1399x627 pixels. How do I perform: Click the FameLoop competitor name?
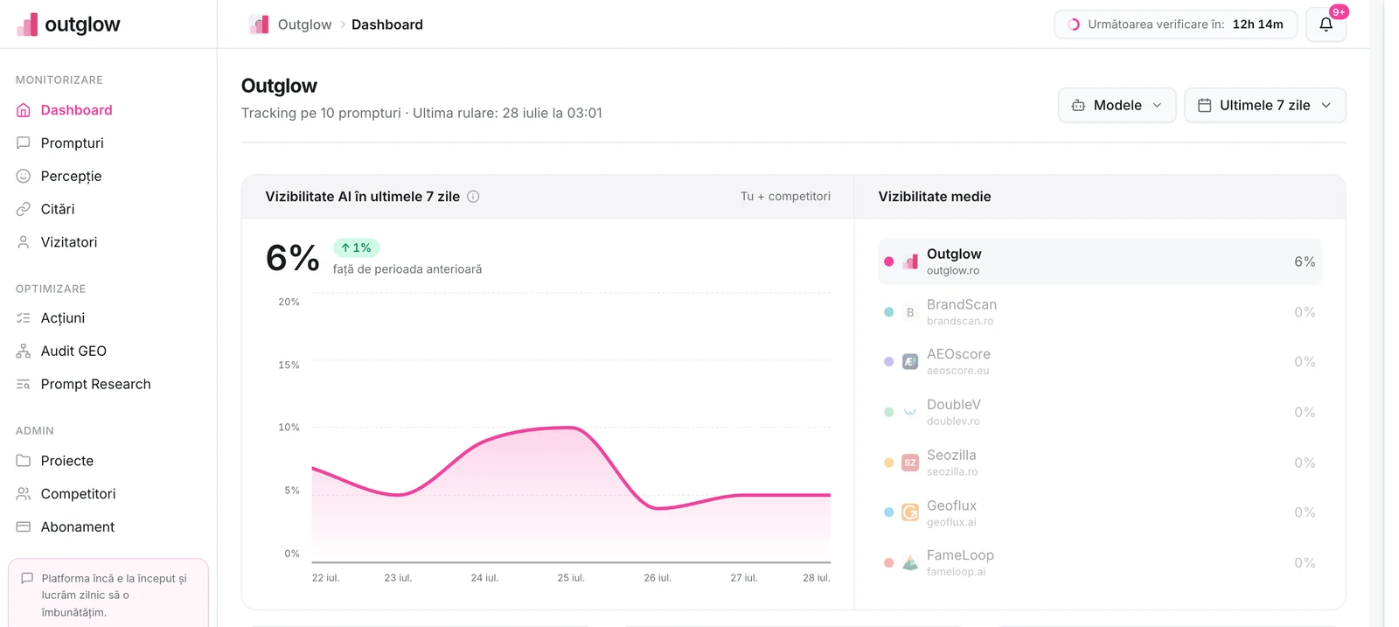click(960, 555)
